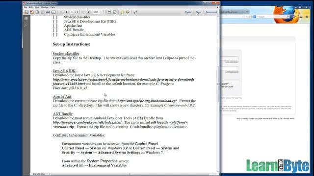Go to next page with down arrow

(67, 12)
